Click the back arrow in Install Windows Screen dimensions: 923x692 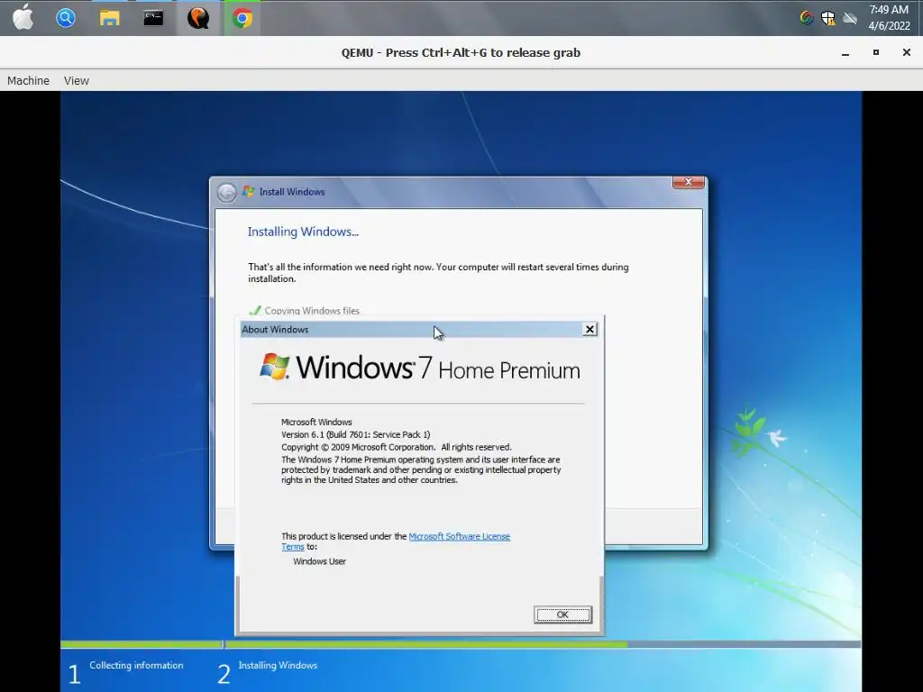pyautogui.click(x=226, y=192)
